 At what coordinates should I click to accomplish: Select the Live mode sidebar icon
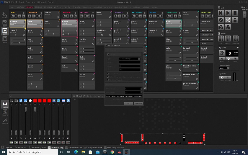[5, 31]
